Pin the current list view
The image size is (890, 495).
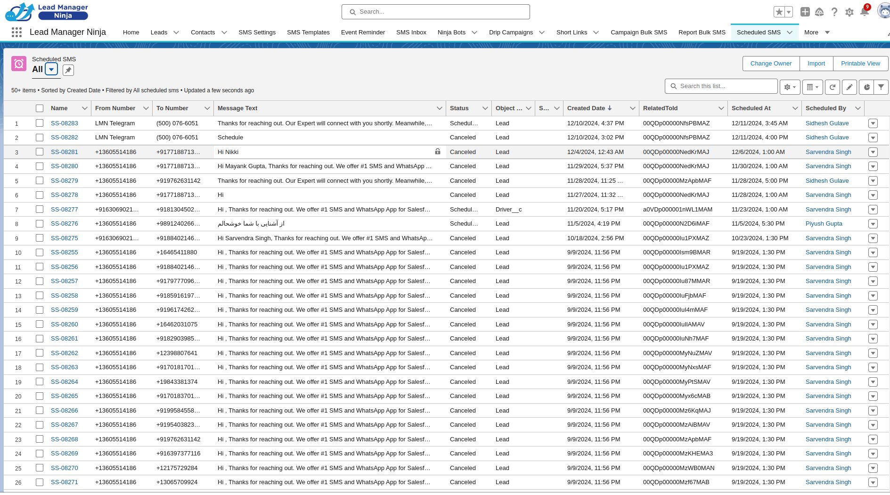pos(68,70)
